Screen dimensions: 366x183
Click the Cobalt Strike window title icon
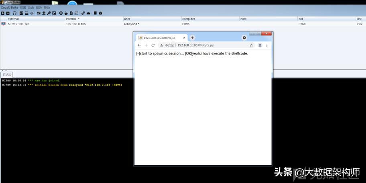coord(2,2)
